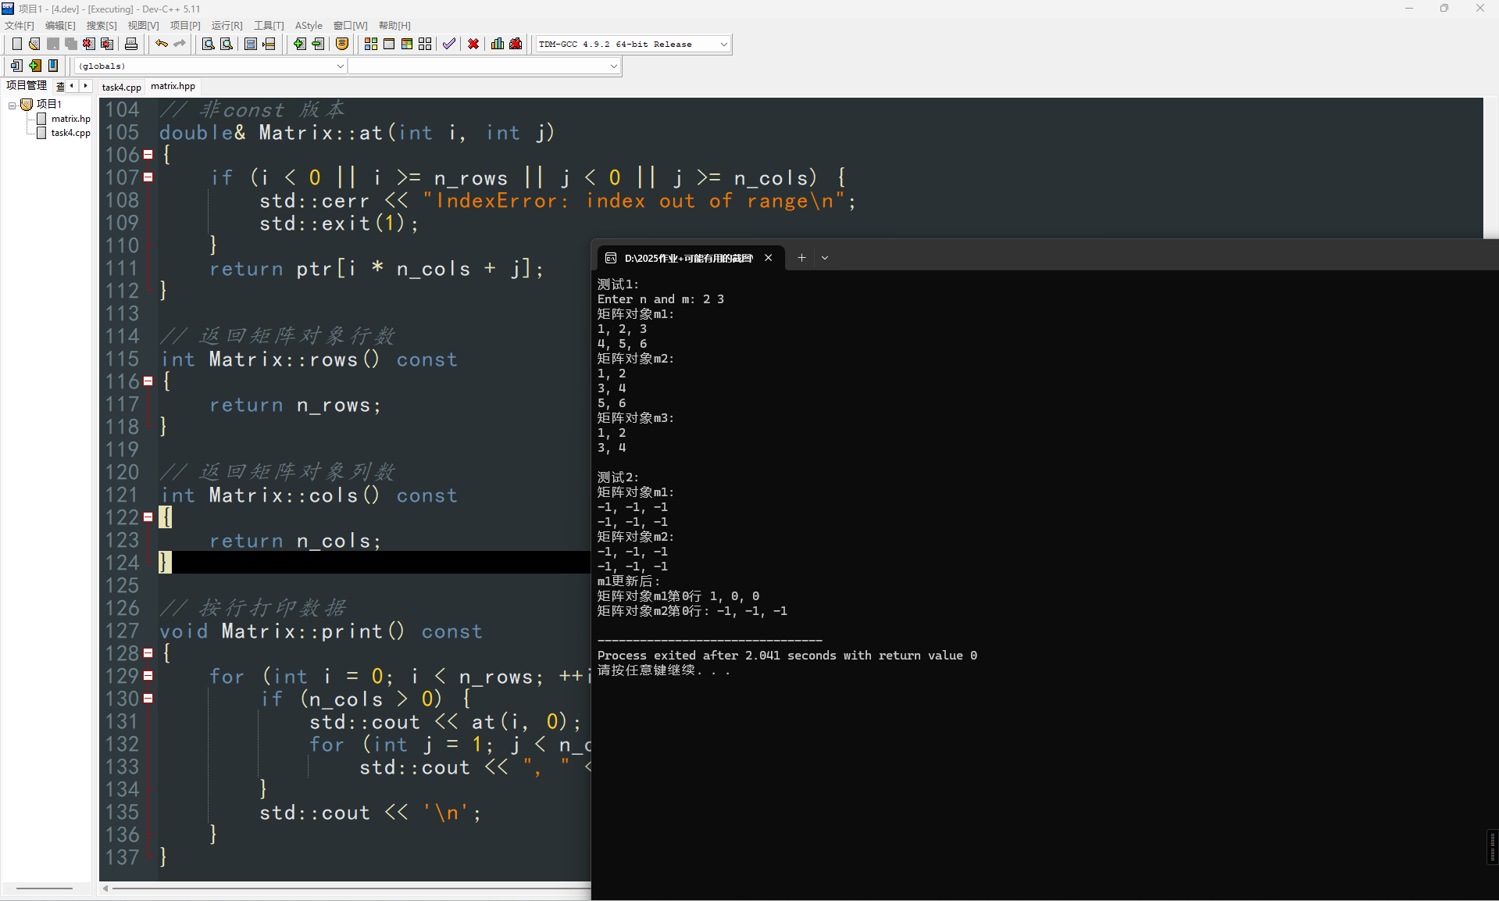Open the 运行[R] menu
This screenshot has width=1499, height=901.
click(227, 26)
